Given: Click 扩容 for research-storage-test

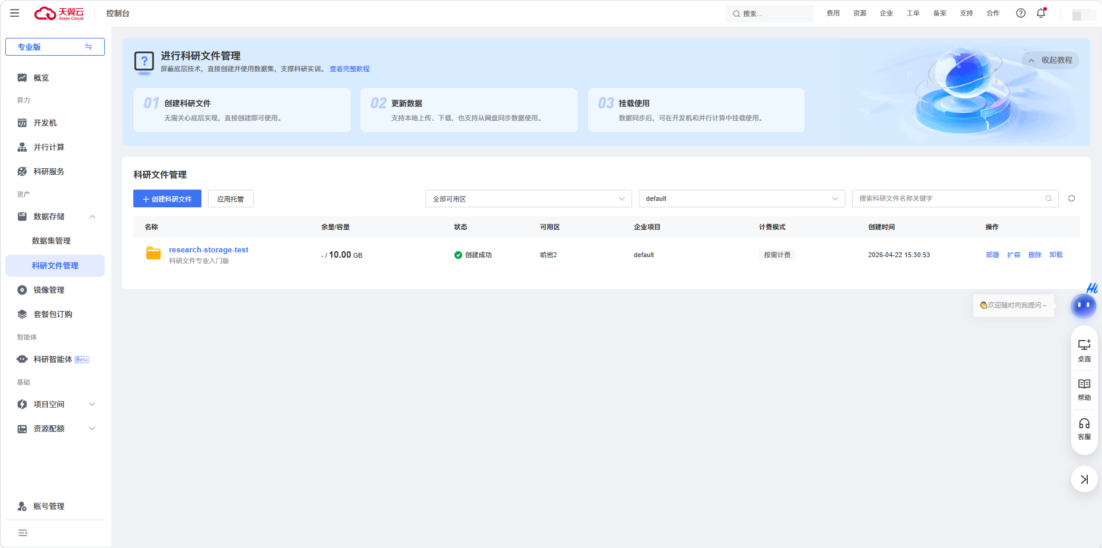Looking at the screenshot, I should click(x=1014, y=255).
